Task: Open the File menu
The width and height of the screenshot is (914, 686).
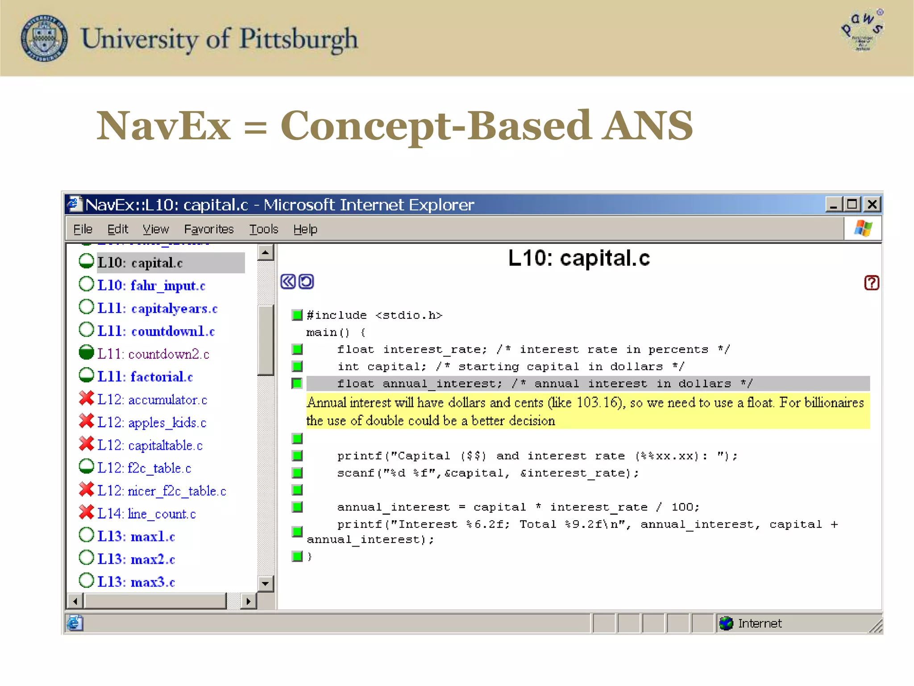Action: [x=83, y=230]
